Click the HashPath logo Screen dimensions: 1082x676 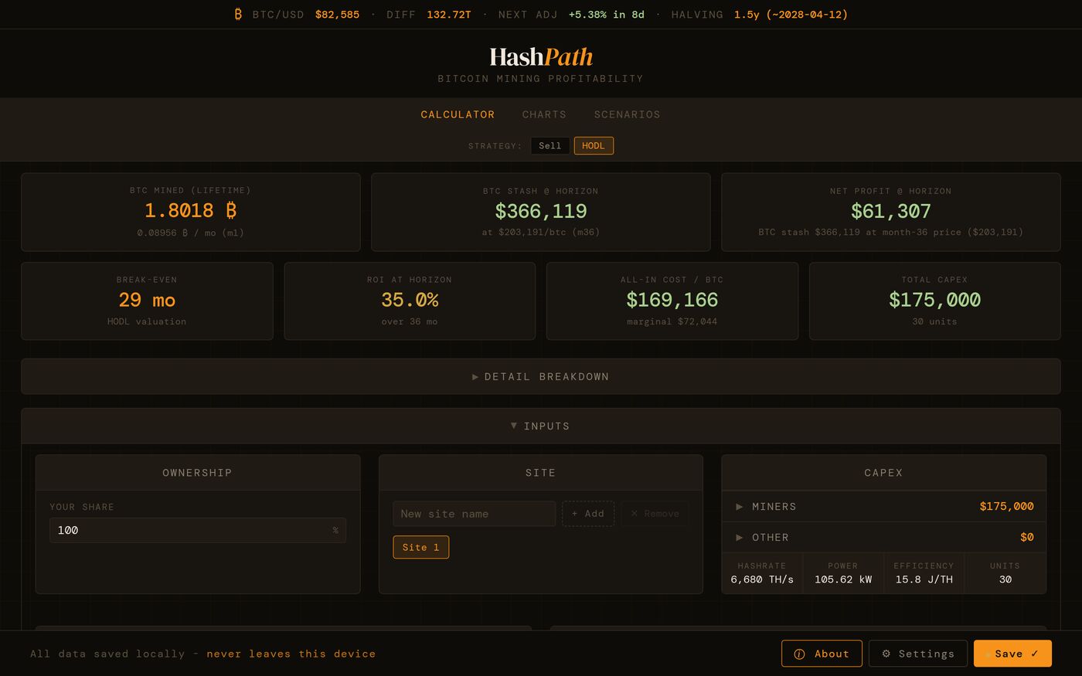tap(541, 56)
